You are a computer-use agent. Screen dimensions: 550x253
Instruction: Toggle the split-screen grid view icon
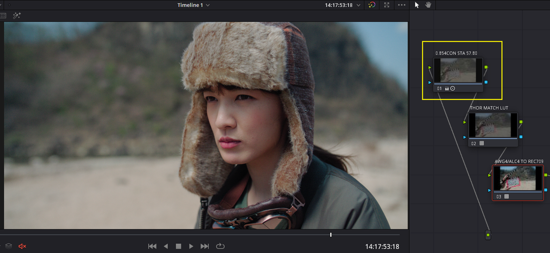[3, 15]
